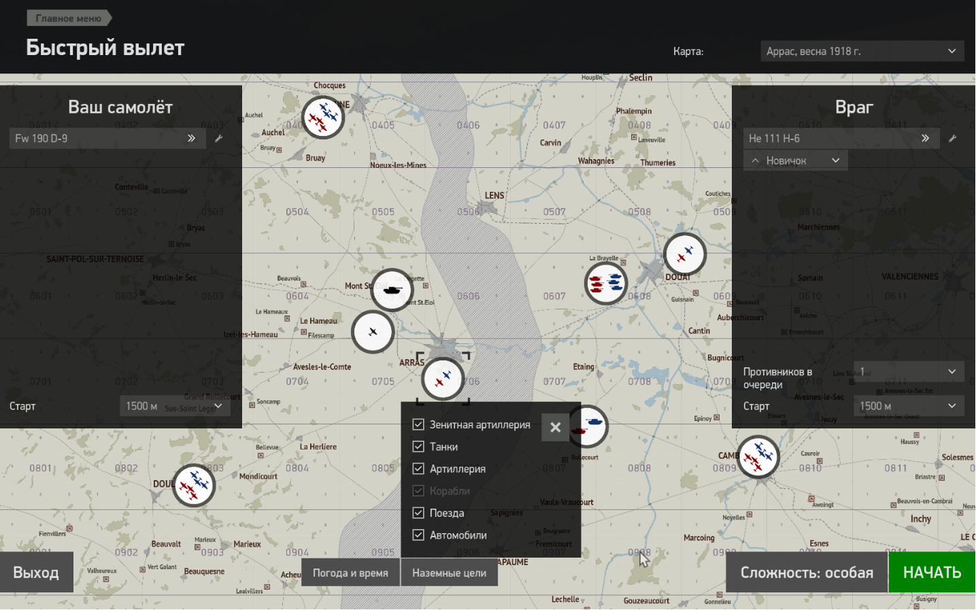This screenshot has width=976, height=610.
Task: Click the Враг heading
Action: (x=854, y=107)
